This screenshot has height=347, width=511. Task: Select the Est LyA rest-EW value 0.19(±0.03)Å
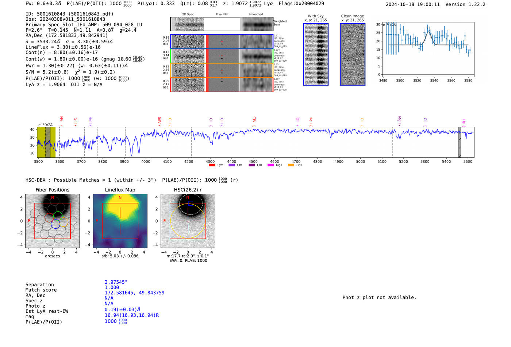[123, 309]
